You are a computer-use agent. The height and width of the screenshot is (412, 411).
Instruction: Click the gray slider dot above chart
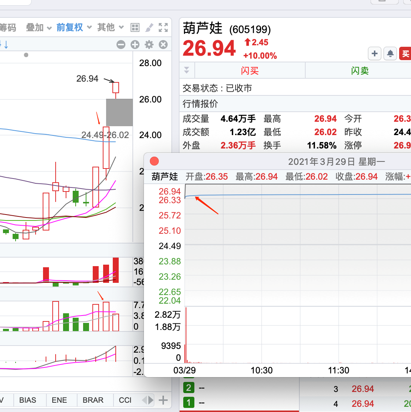click(x=26, y=55)
